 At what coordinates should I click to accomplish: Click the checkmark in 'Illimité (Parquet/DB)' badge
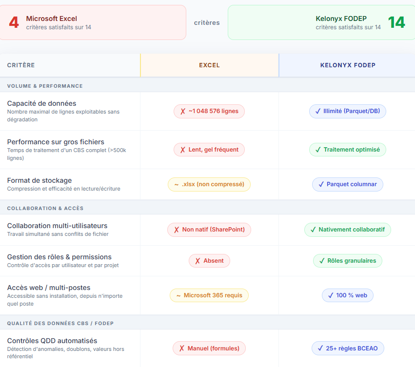pyautogui.click(x=318, y=112)
